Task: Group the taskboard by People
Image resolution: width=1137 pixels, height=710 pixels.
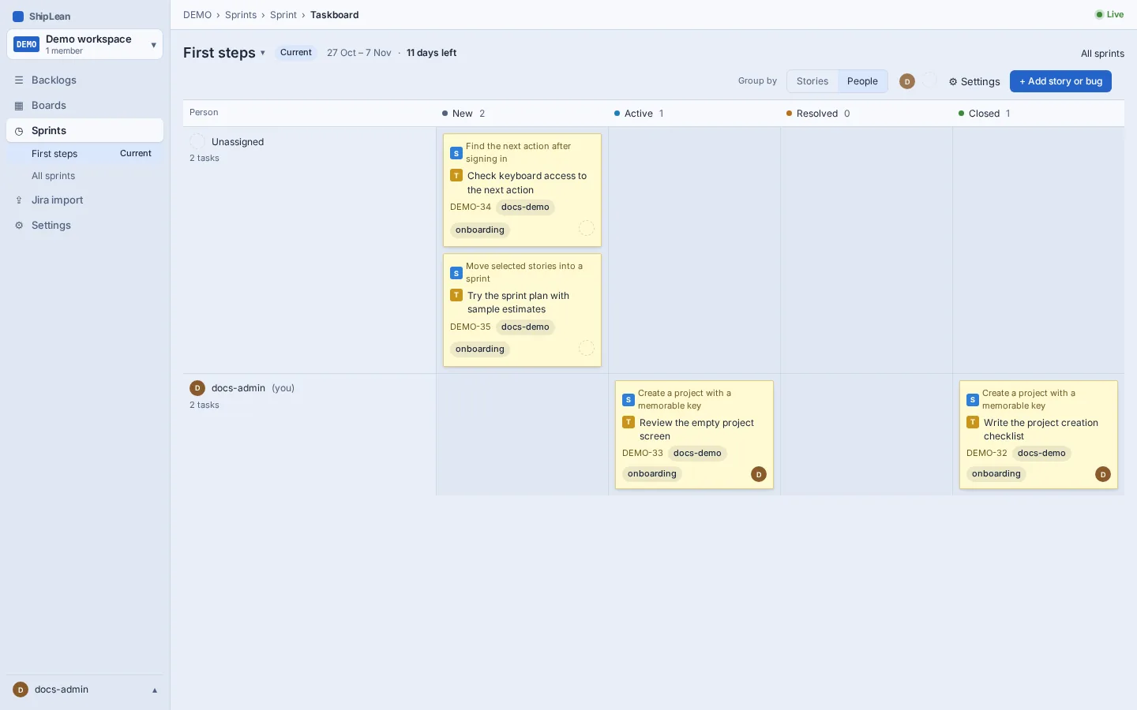Action: (862, 81)
